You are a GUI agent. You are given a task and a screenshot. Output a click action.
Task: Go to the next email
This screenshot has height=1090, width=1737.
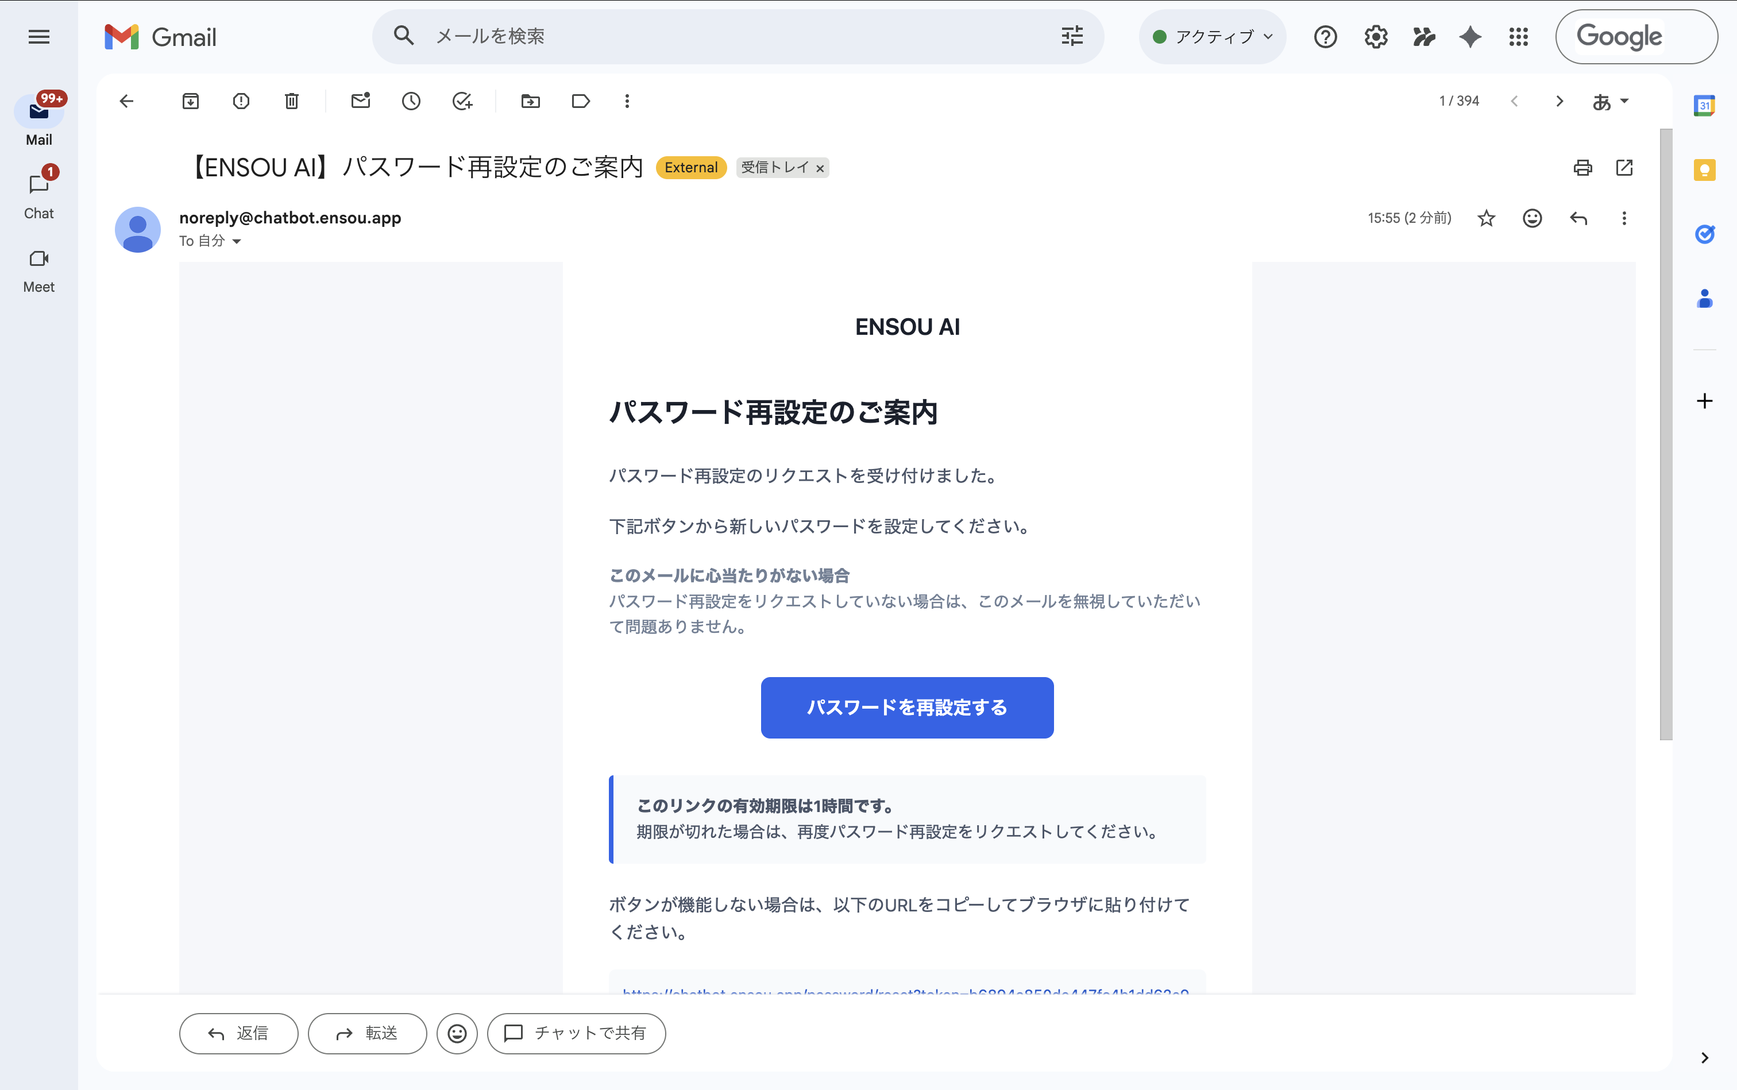[1560, 101]
